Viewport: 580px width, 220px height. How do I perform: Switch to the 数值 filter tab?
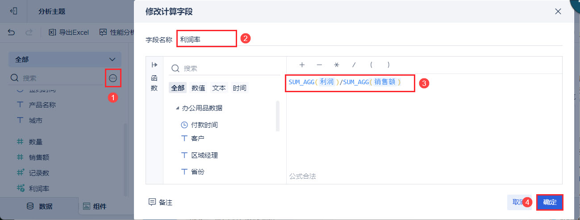click(198, 88)
